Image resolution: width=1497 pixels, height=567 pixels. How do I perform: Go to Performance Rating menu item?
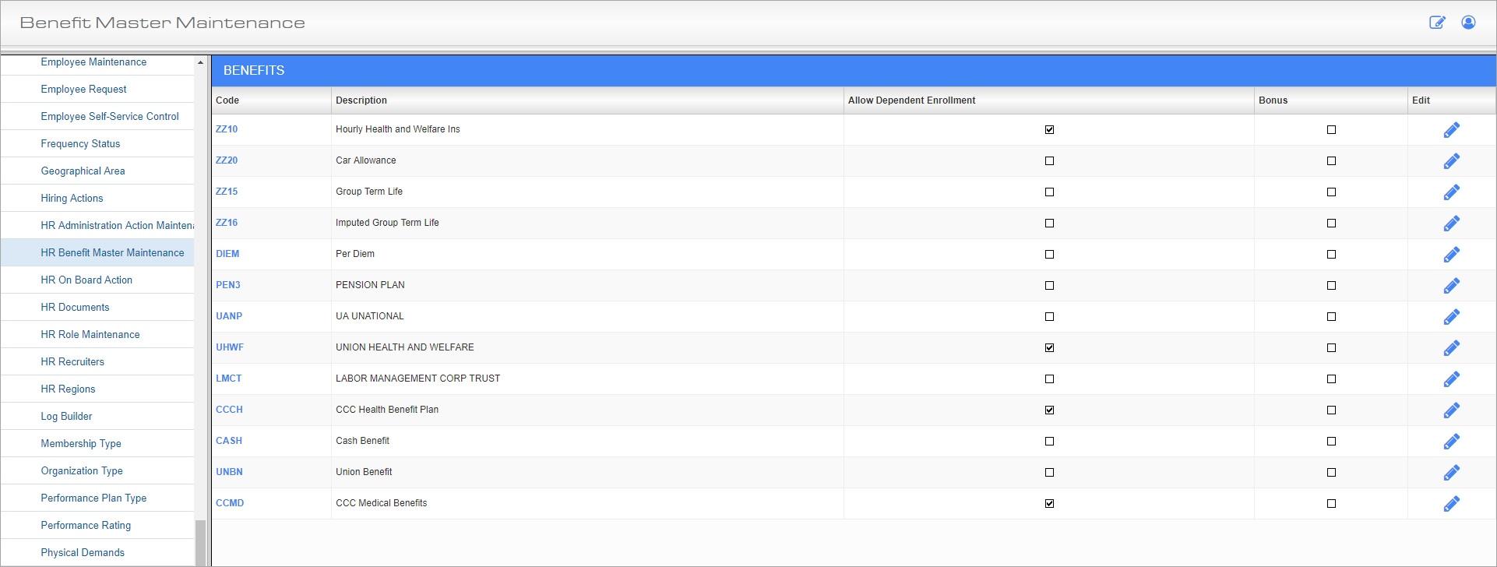86,525
